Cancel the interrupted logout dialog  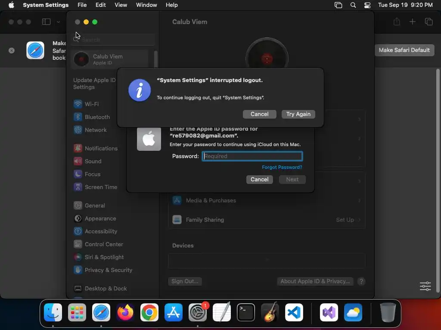tap(259, 114)
